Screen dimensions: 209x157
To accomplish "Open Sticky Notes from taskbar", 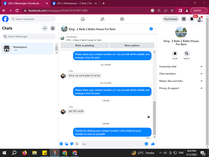I will point(44,153).
